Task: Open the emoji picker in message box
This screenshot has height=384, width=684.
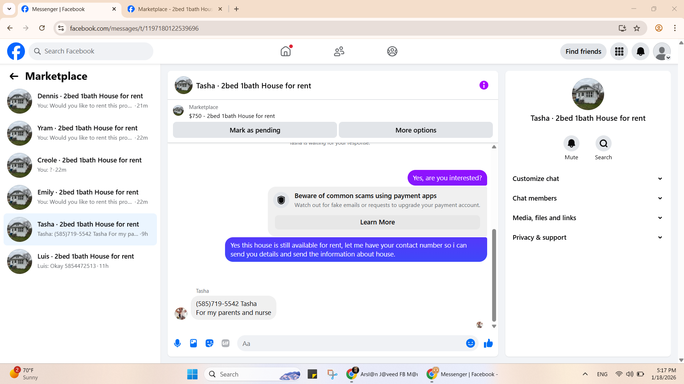Action: tap(470, 343)
